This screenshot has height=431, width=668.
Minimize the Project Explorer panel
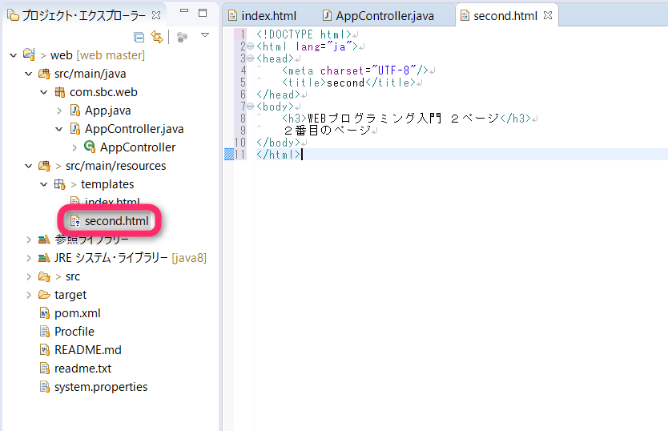(184, 10)
